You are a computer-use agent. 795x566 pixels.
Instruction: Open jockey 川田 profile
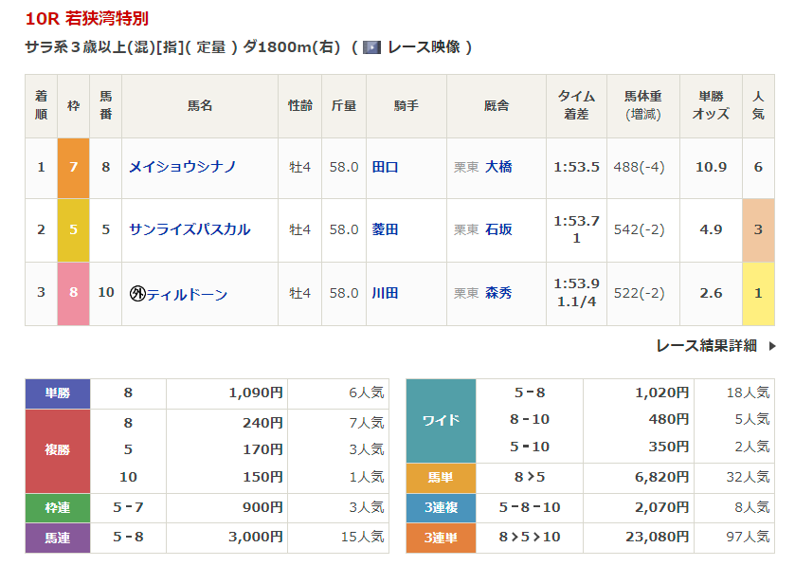point(385,294)
